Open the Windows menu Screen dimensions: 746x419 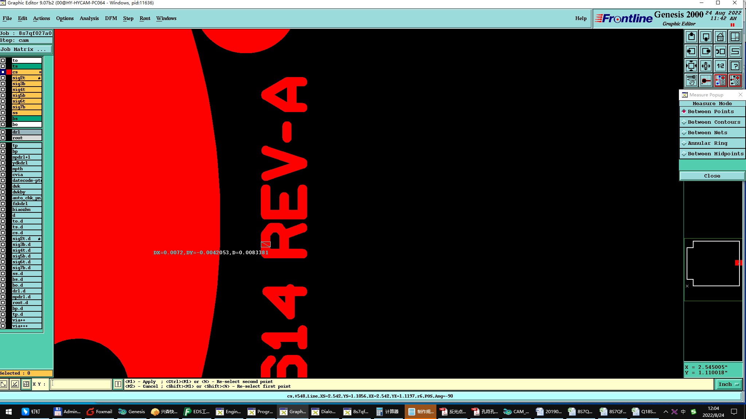click(x=166, y=19)
